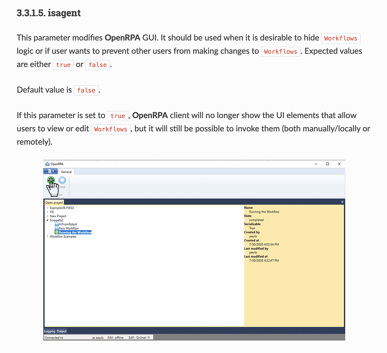Click the 'SAP : Online(-1)' status entry
Screen dimensions: 387x353
point(139,338)
